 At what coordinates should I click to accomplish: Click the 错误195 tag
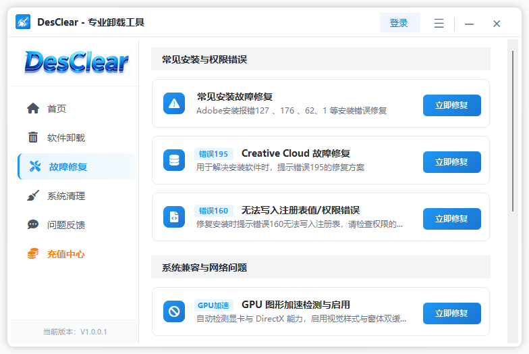click(x=213, y=154)
